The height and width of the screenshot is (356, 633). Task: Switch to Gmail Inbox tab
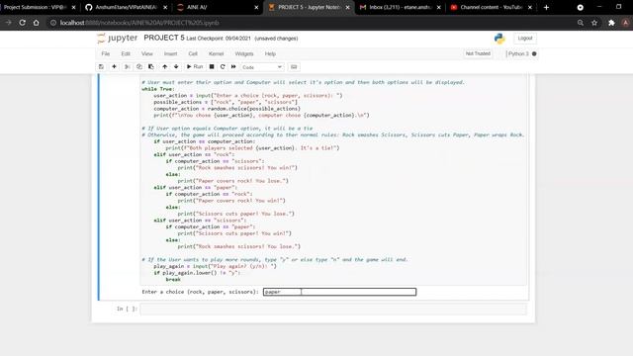(401, 7)
